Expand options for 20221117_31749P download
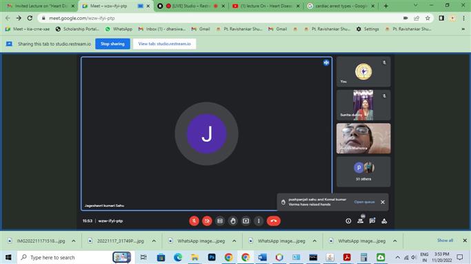Screen dimensions: 471x264 coord(154,241)
